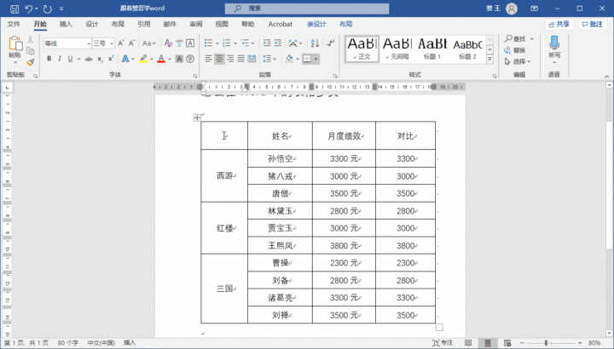Click the 专注 focus mode button

click(x=443, y=343)
